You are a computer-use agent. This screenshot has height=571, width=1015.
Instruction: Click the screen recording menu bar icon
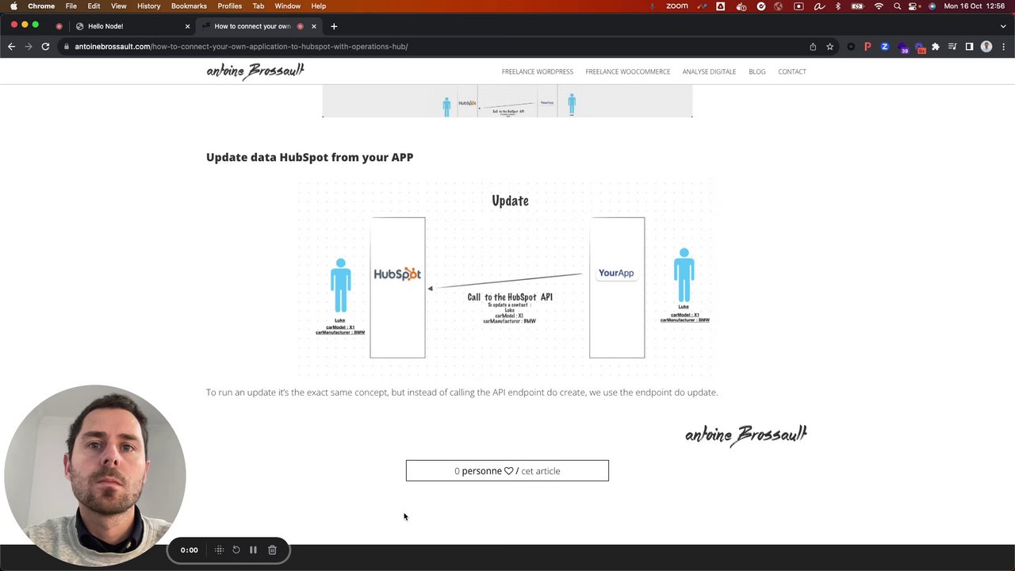point(799,6)
